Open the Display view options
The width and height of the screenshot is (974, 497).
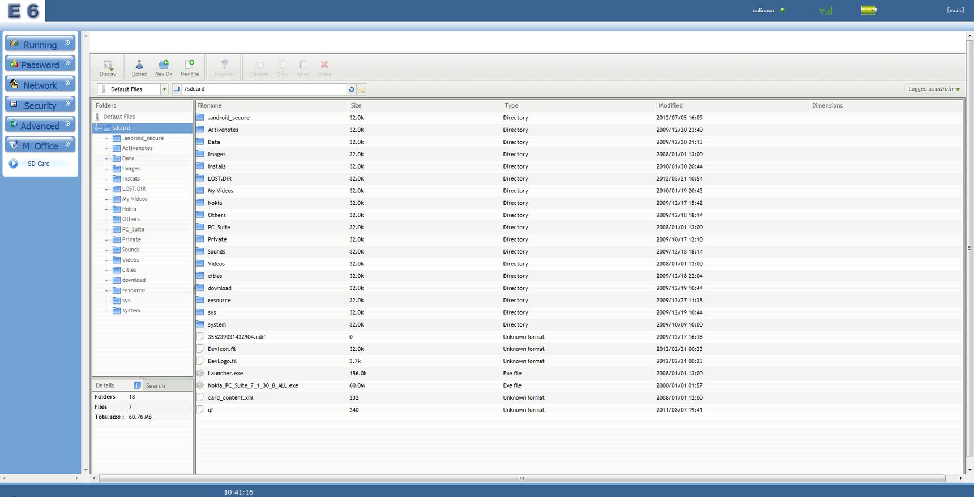tap(108, 67)
